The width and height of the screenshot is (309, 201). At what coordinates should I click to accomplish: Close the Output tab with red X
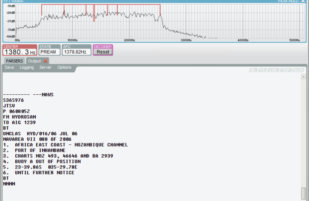pos(46,61)
